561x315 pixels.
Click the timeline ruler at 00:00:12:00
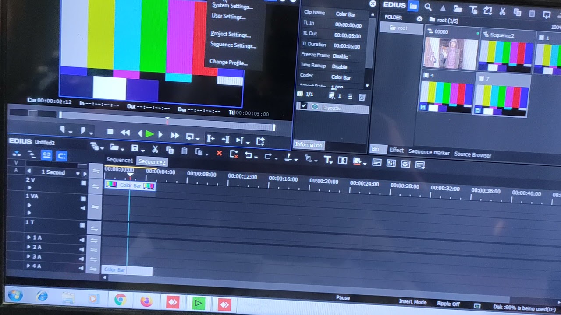pos(242,176)
